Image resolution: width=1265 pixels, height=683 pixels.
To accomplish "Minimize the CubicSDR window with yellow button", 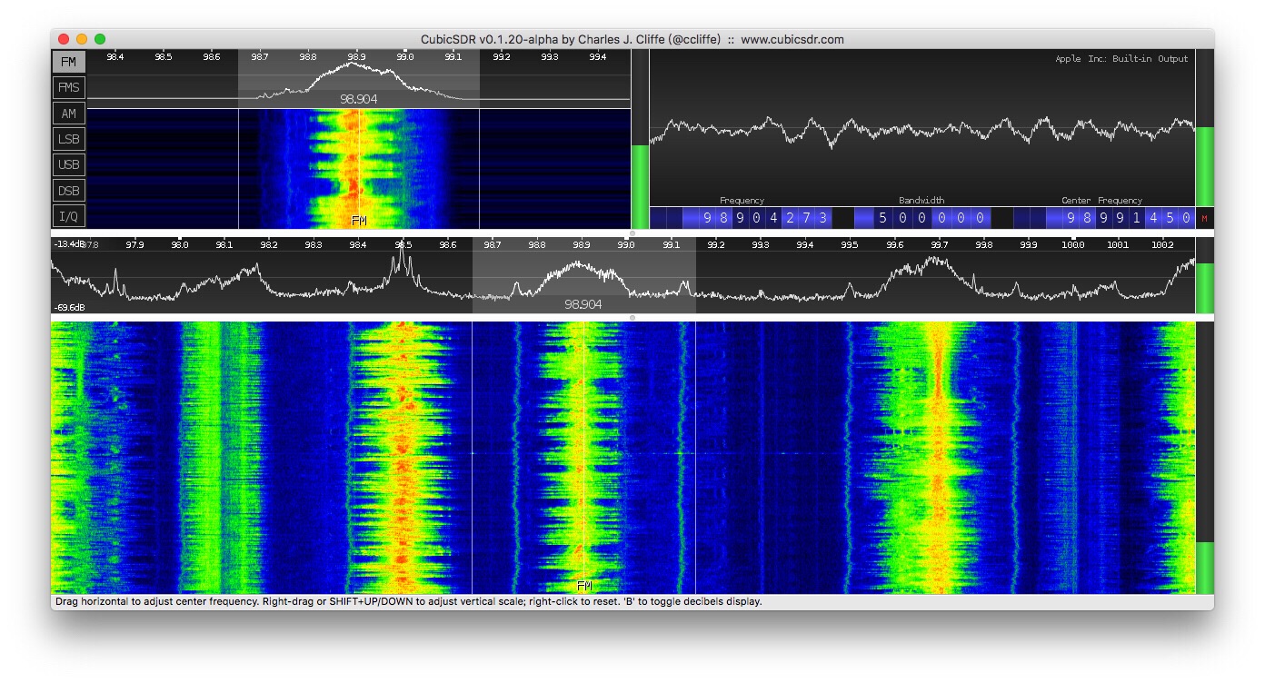I will click(82, 39).
